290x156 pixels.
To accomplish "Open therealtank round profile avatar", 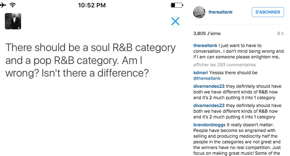I will 199,12.
